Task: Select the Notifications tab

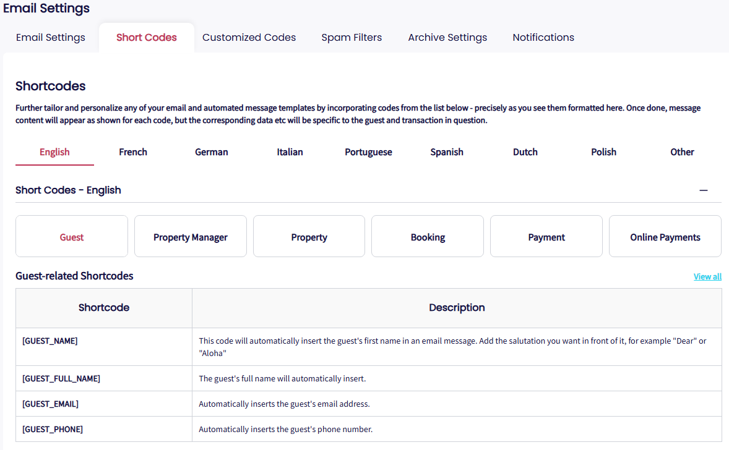Action: coord(543,38)
